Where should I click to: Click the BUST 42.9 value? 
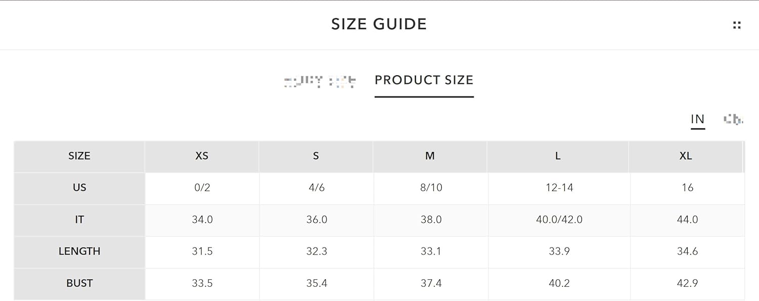(x=687, y=283)
